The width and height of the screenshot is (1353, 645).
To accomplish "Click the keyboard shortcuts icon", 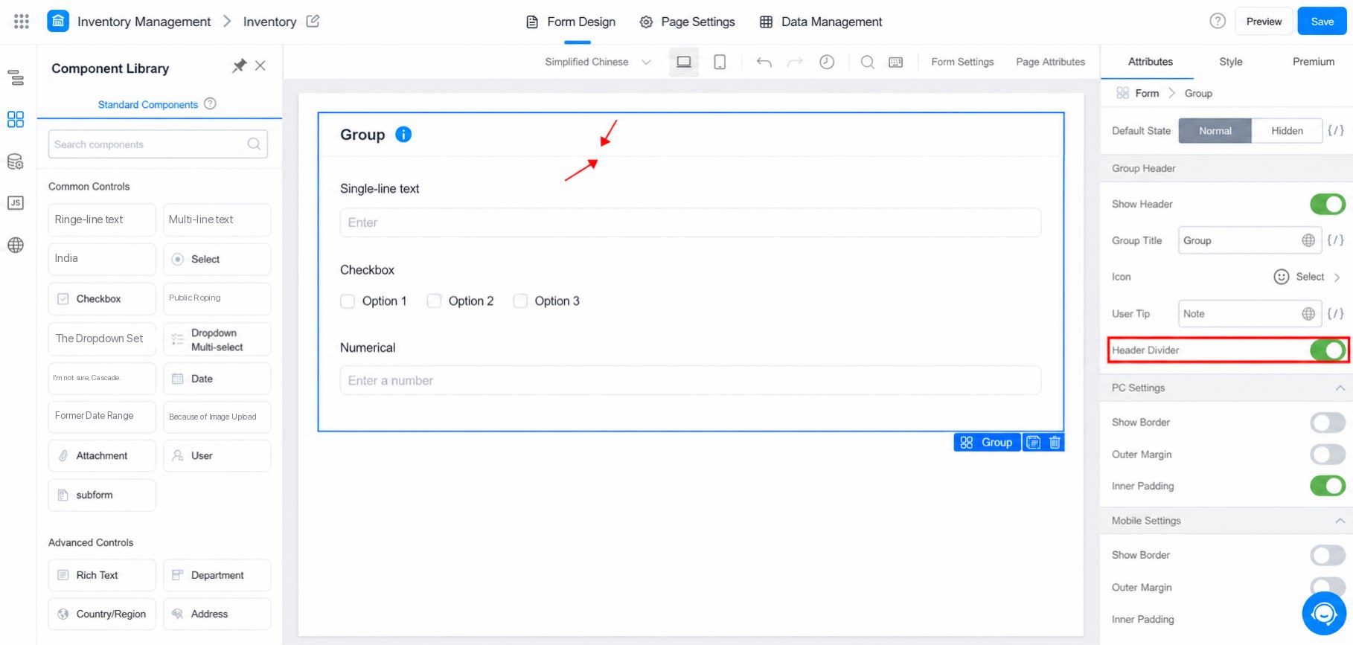I will pyautogui.click(x=896, y=62).
